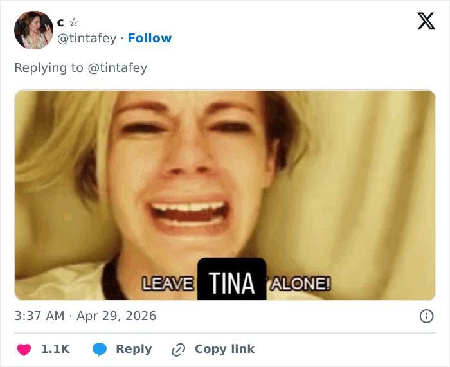
Task: Click the ALONE! caption text in the GIF
Action: click(x=301, y=284)
